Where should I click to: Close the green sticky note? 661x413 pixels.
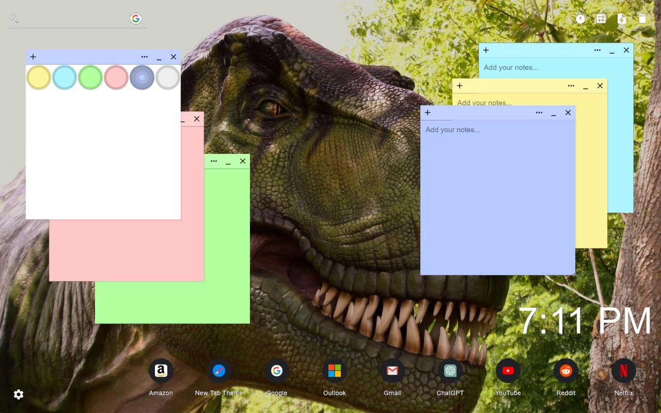click(x=243, y=161)
